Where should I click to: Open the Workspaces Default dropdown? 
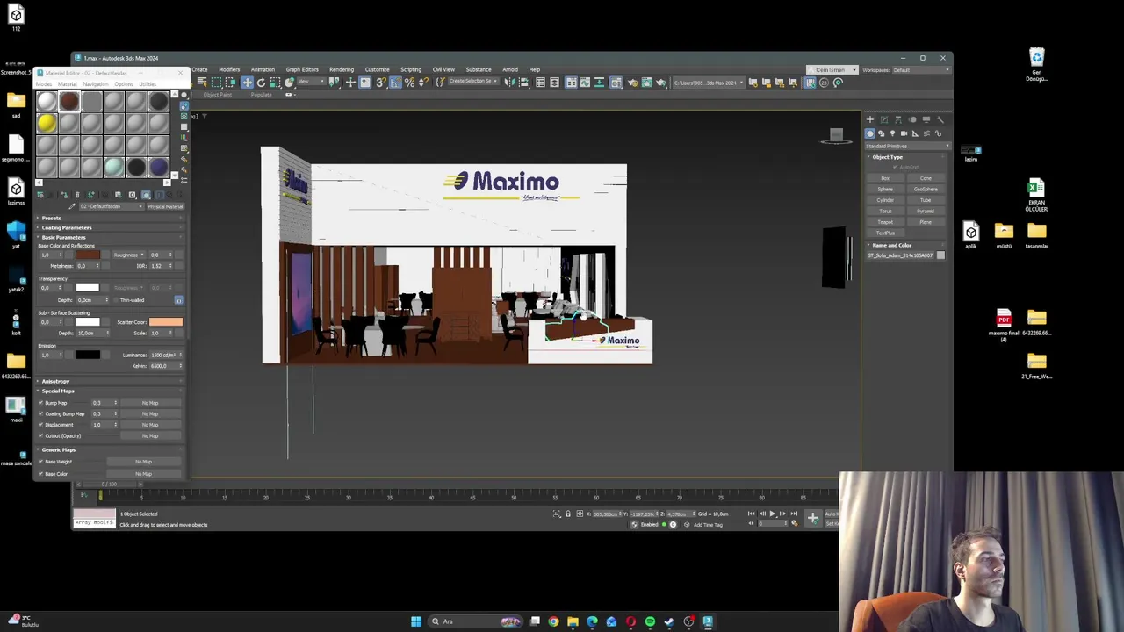(x=921, y=70)
